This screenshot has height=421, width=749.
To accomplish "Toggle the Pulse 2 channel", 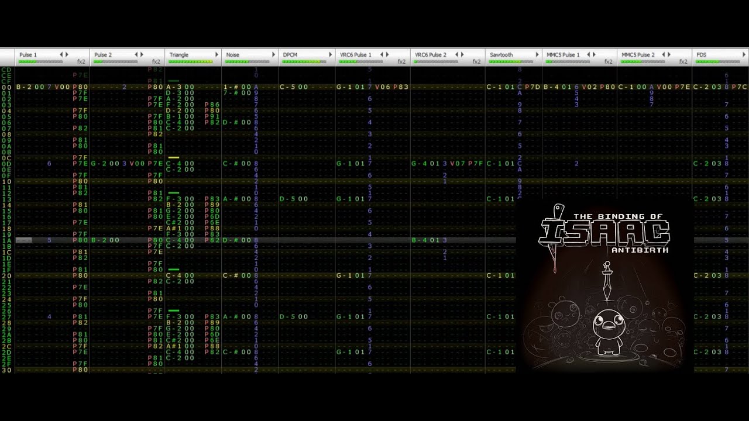I will pyautogui.click(x=103, y=54).
